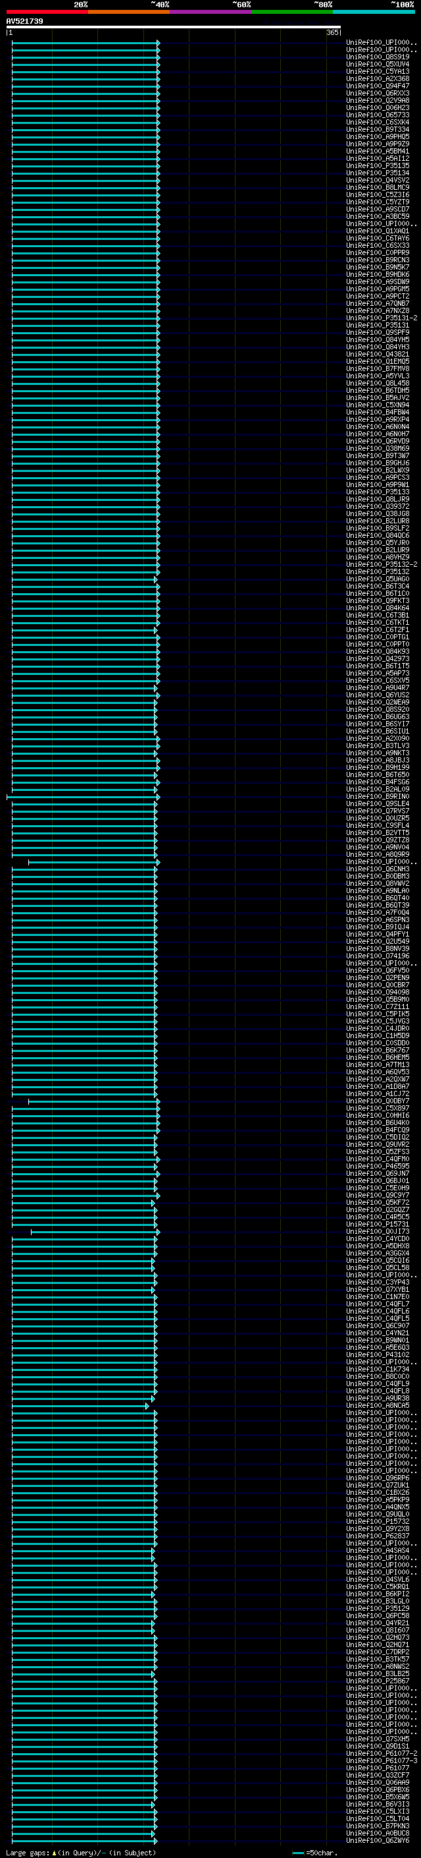Select hit label UniRef100_O65733

tap(378, 115)
